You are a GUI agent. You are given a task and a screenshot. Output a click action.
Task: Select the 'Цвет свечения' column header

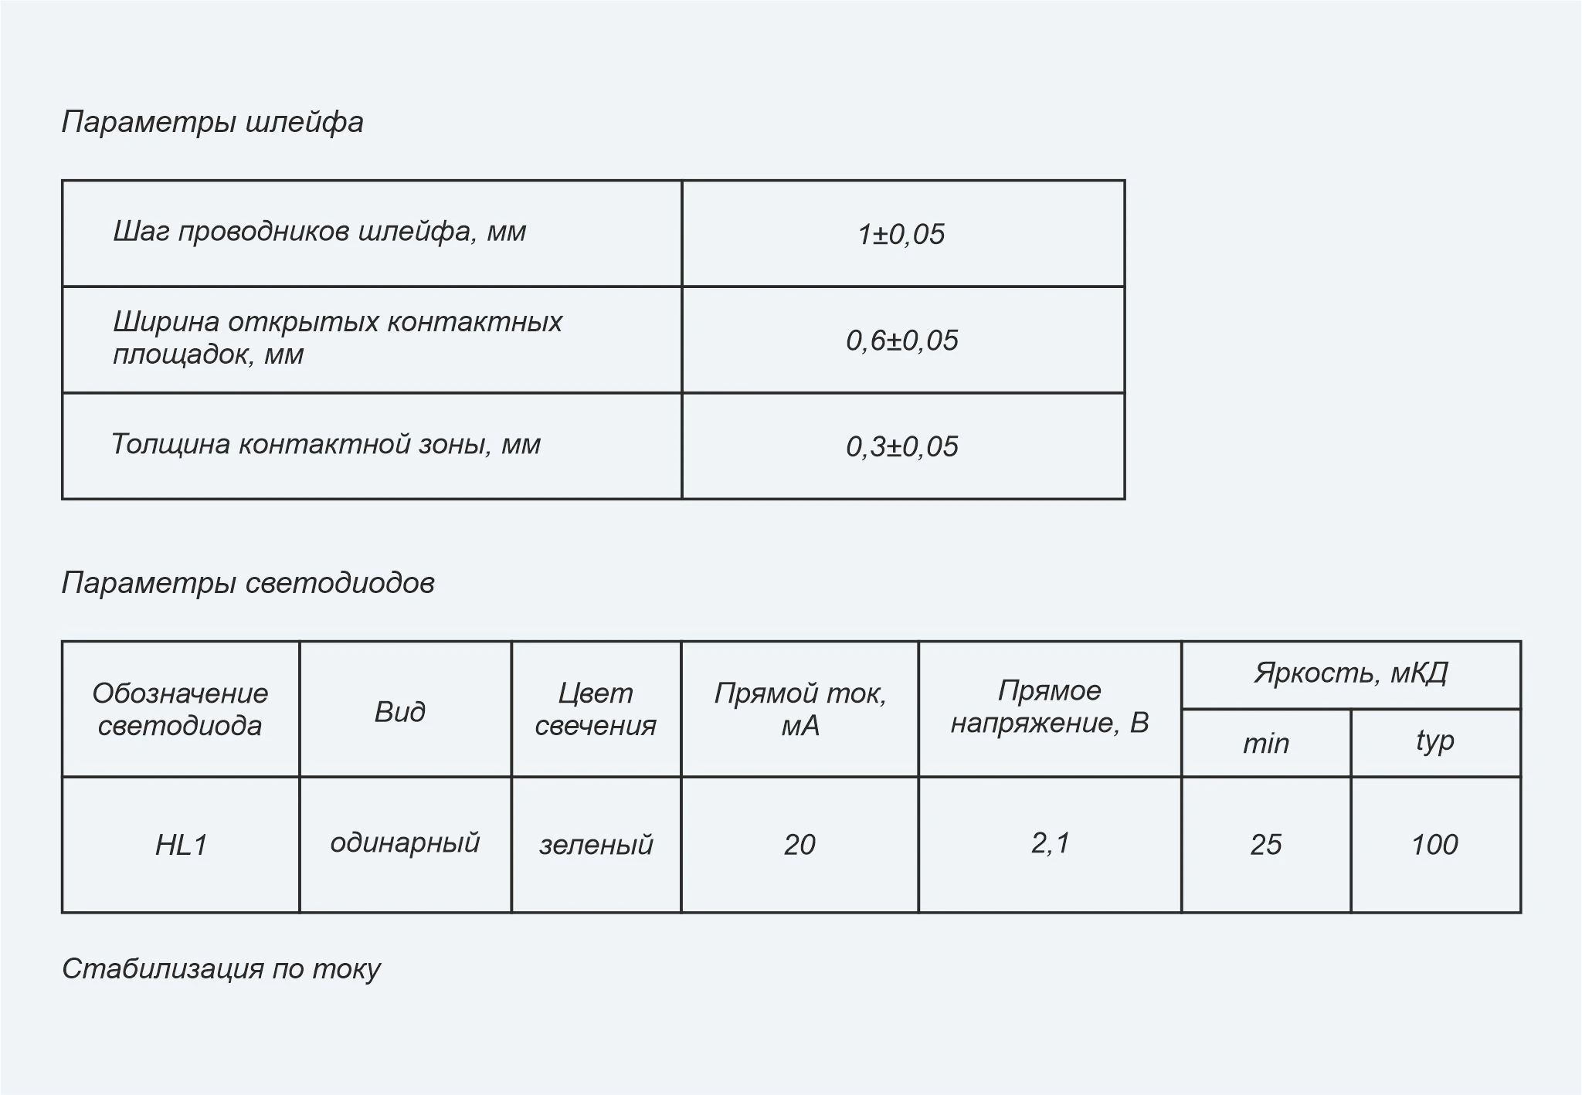click(596, 709)
